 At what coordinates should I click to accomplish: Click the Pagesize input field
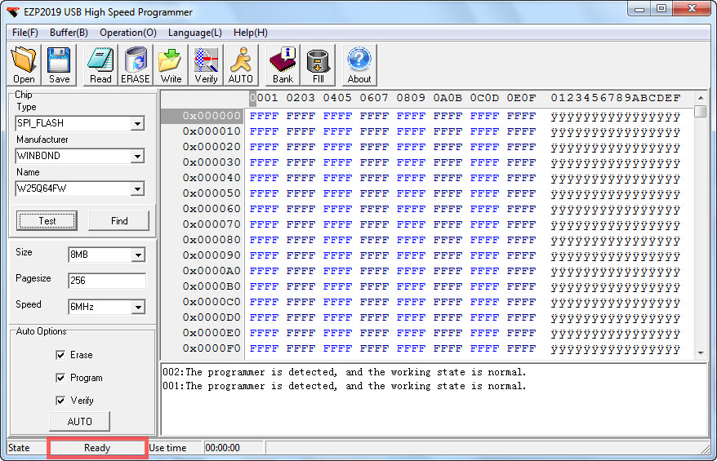(x=106, y=281)
